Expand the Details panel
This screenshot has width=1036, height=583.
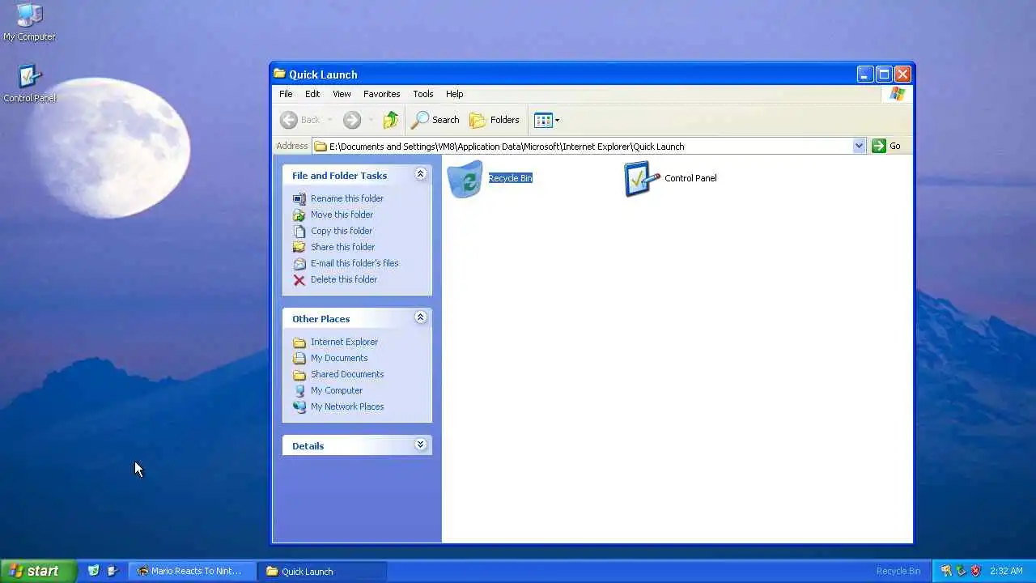420,445
